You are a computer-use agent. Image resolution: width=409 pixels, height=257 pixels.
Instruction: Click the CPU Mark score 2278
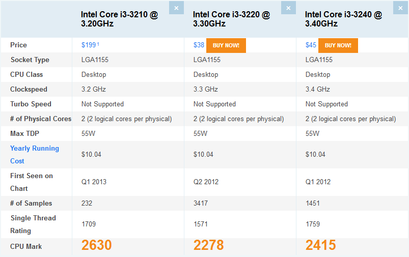point(208,245)
